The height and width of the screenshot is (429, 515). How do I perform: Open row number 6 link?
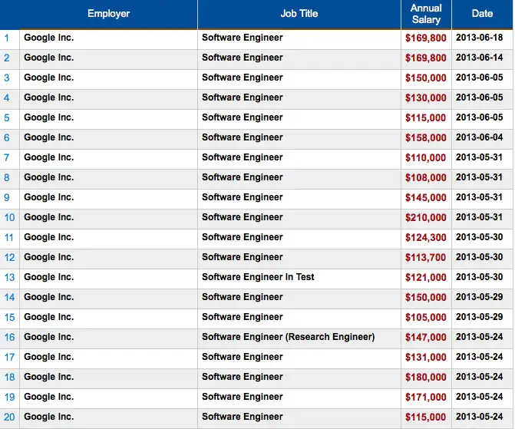point(7,137)
